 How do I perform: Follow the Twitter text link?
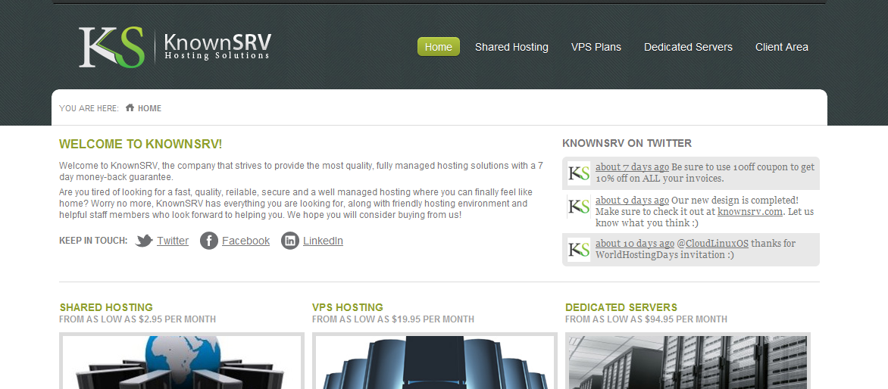click(173, 241)
